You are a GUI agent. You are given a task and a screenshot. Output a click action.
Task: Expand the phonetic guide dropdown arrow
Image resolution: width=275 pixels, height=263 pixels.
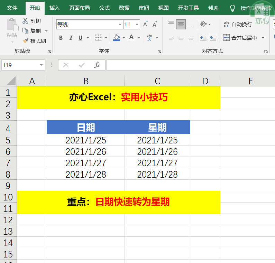pos(157,38)
